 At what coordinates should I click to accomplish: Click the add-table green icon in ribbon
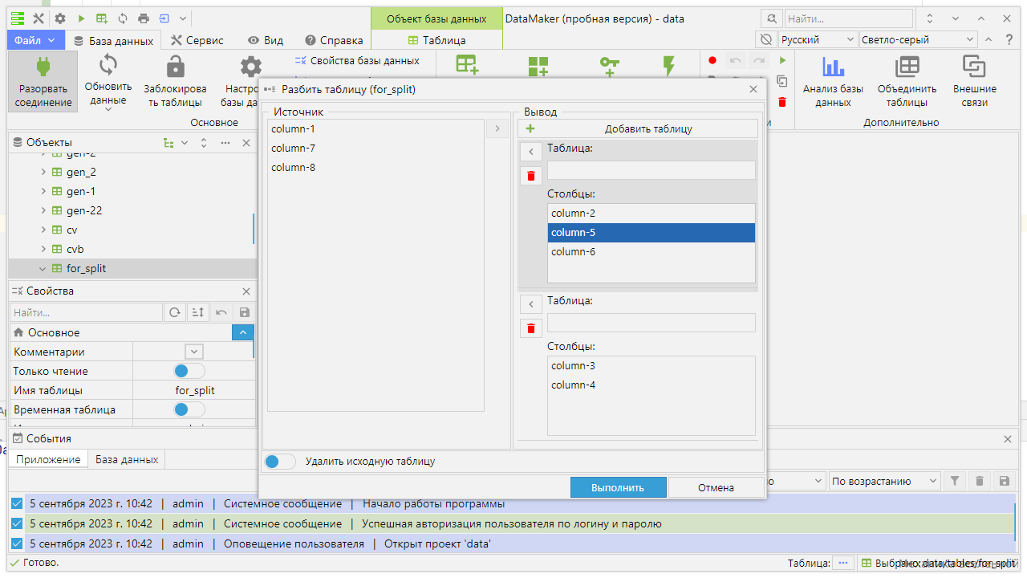(467, 65)
